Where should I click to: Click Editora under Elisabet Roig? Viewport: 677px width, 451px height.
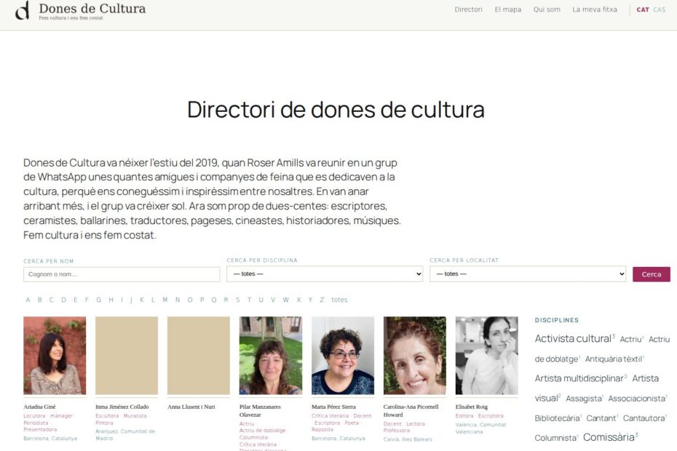tap(464, 415)
